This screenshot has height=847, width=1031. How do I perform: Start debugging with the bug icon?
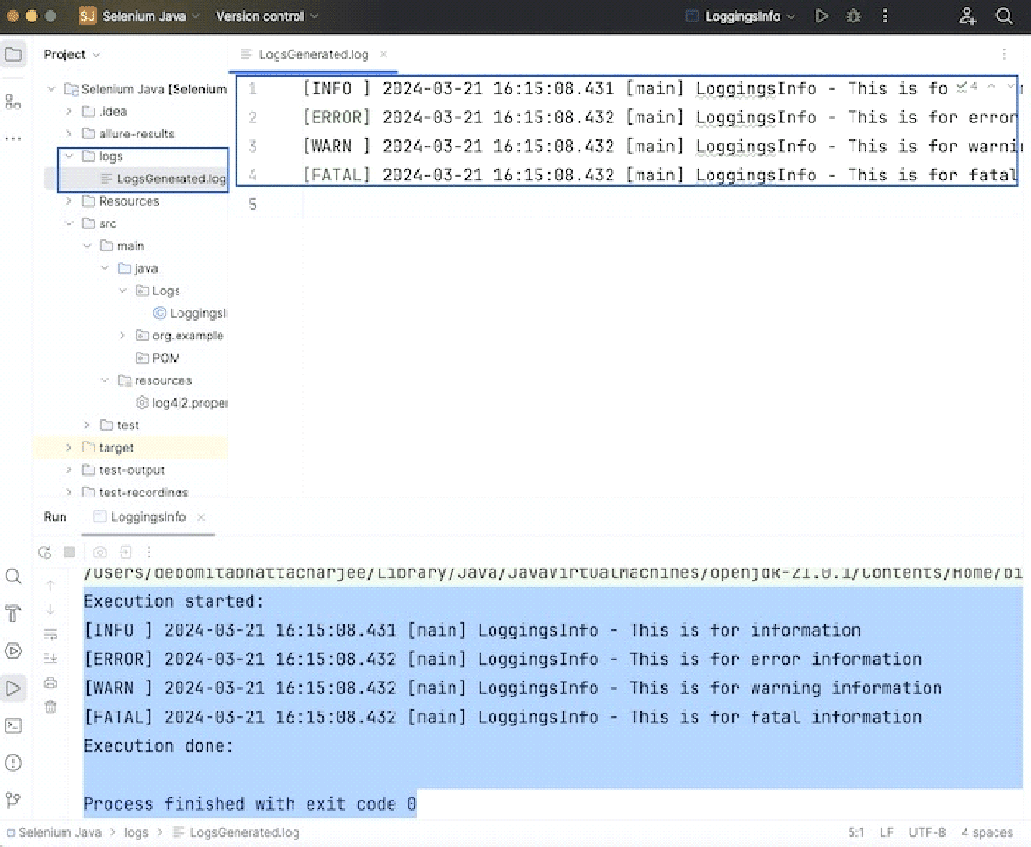(x=852, y=16)
